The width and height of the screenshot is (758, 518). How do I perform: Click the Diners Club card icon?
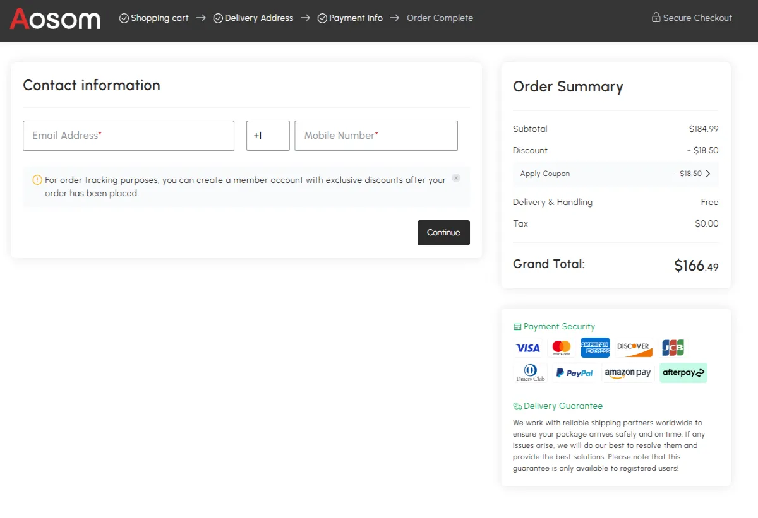(x=529, y=372)
